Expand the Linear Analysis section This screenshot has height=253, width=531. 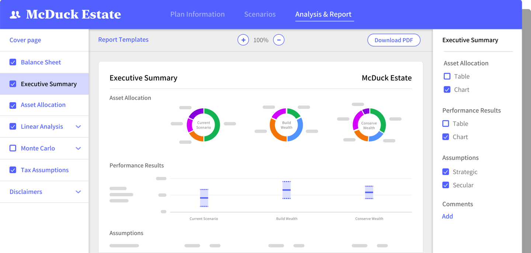coord(78,126)
